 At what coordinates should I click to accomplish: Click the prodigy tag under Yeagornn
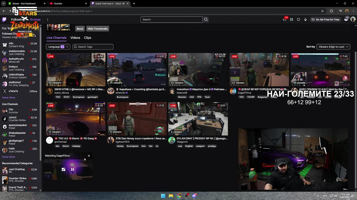pyautogui.click(x=212, y=146)
